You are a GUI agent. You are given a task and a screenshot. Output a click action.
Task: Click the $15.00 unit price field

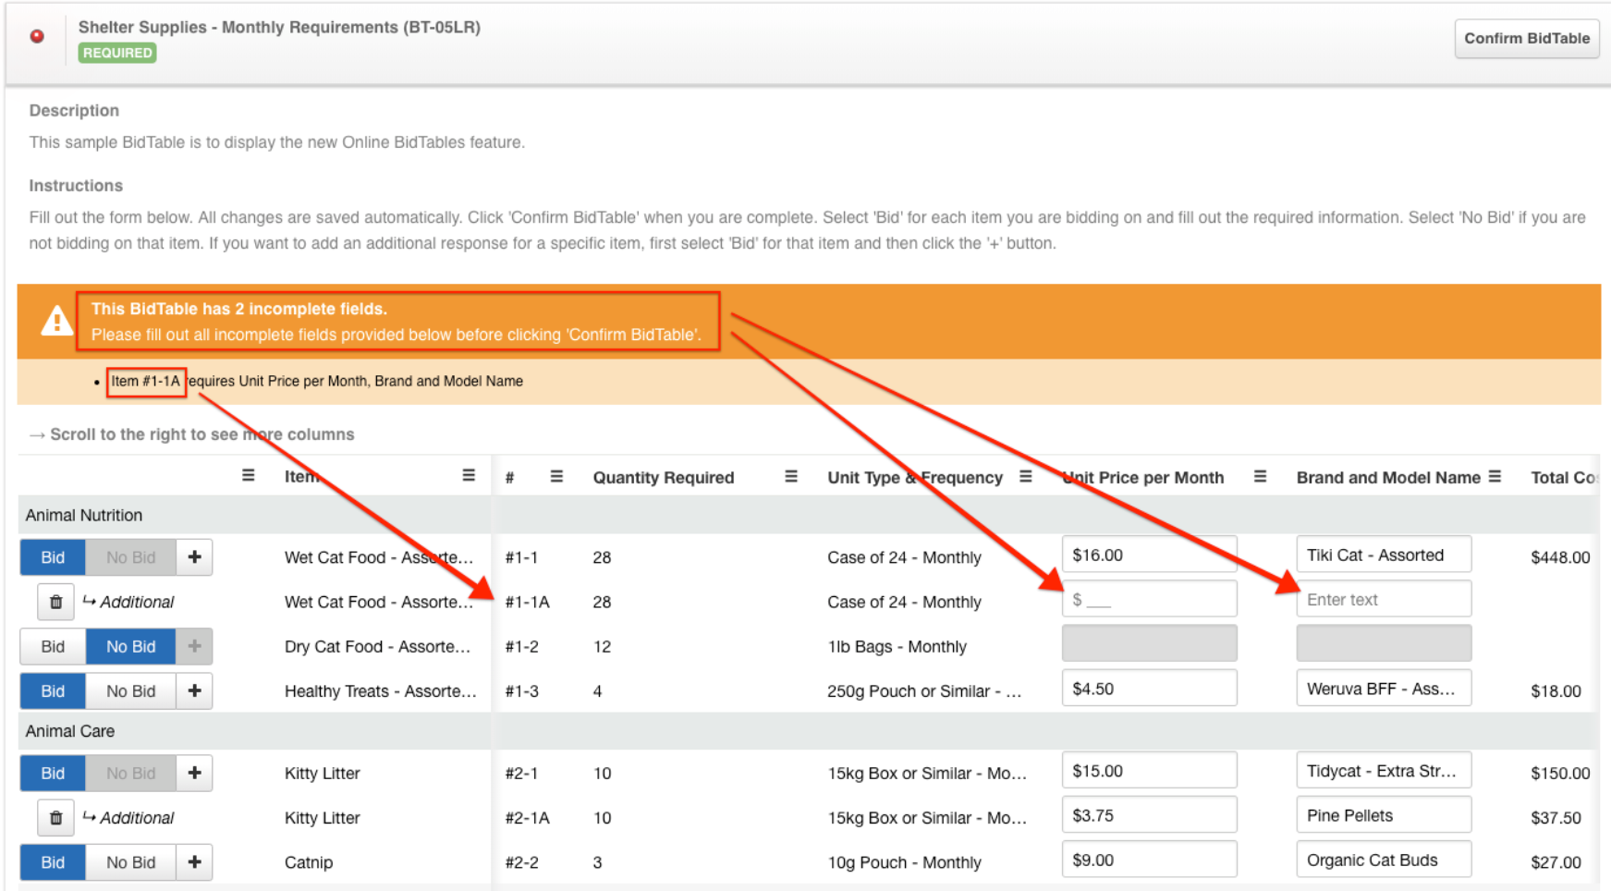point(1149,771)
